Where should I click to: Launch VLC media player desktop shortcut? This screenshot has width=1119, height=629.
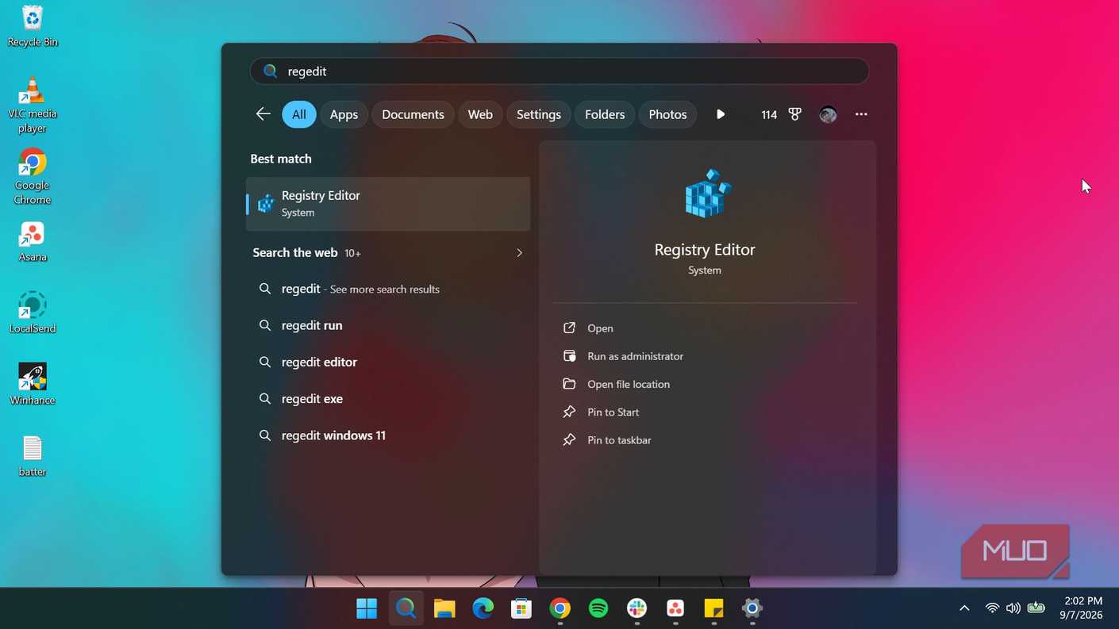[x=33, y=105]
